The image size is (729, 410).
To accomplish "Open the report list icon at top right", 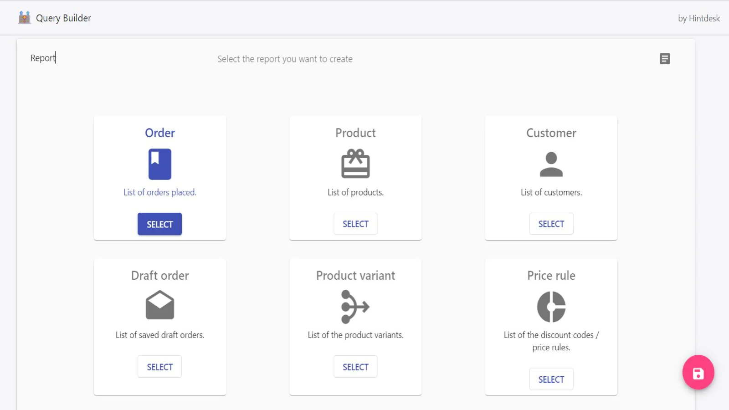I will [x=665, y=58].
